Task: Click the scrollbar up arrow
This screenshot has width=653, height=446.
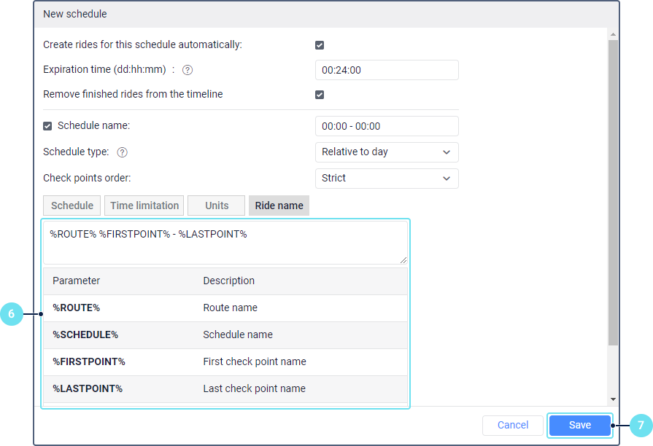Action: [613, 34]
